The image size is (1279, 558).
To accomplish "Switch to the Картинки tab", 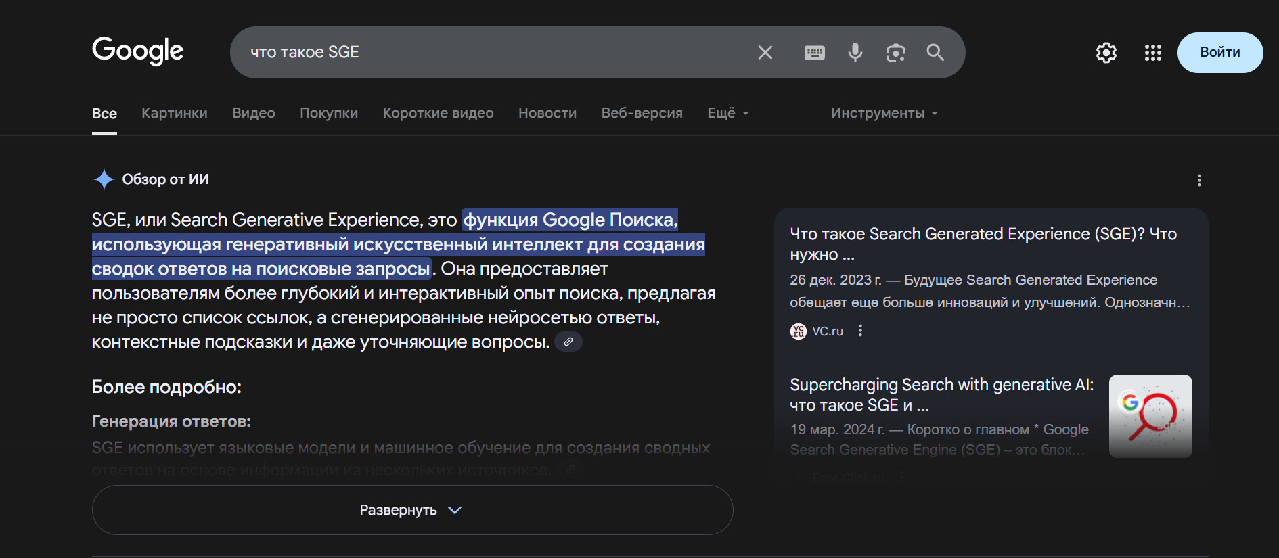I will (x=175, y=113).
